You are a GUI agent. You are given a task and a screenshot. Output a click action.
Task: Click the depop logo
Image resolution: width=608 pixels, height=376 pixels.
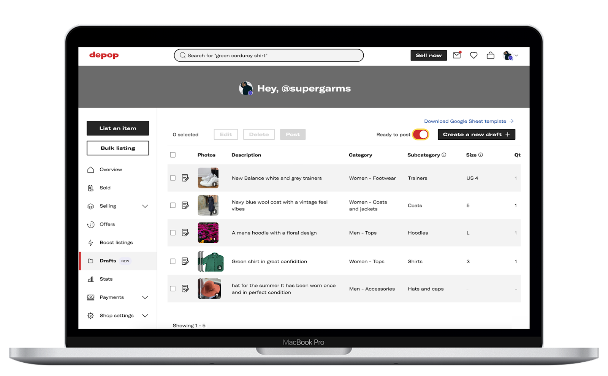(x=104, y=55)
